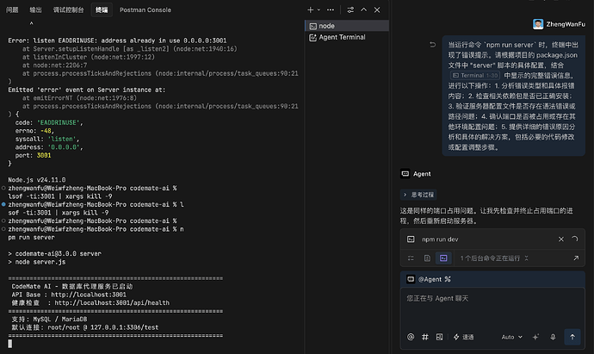This screenshot has height=354, width=594.
Task: Open the terminal more actions ellipsis
Action: pyautogui.click(x=331, y=9)
